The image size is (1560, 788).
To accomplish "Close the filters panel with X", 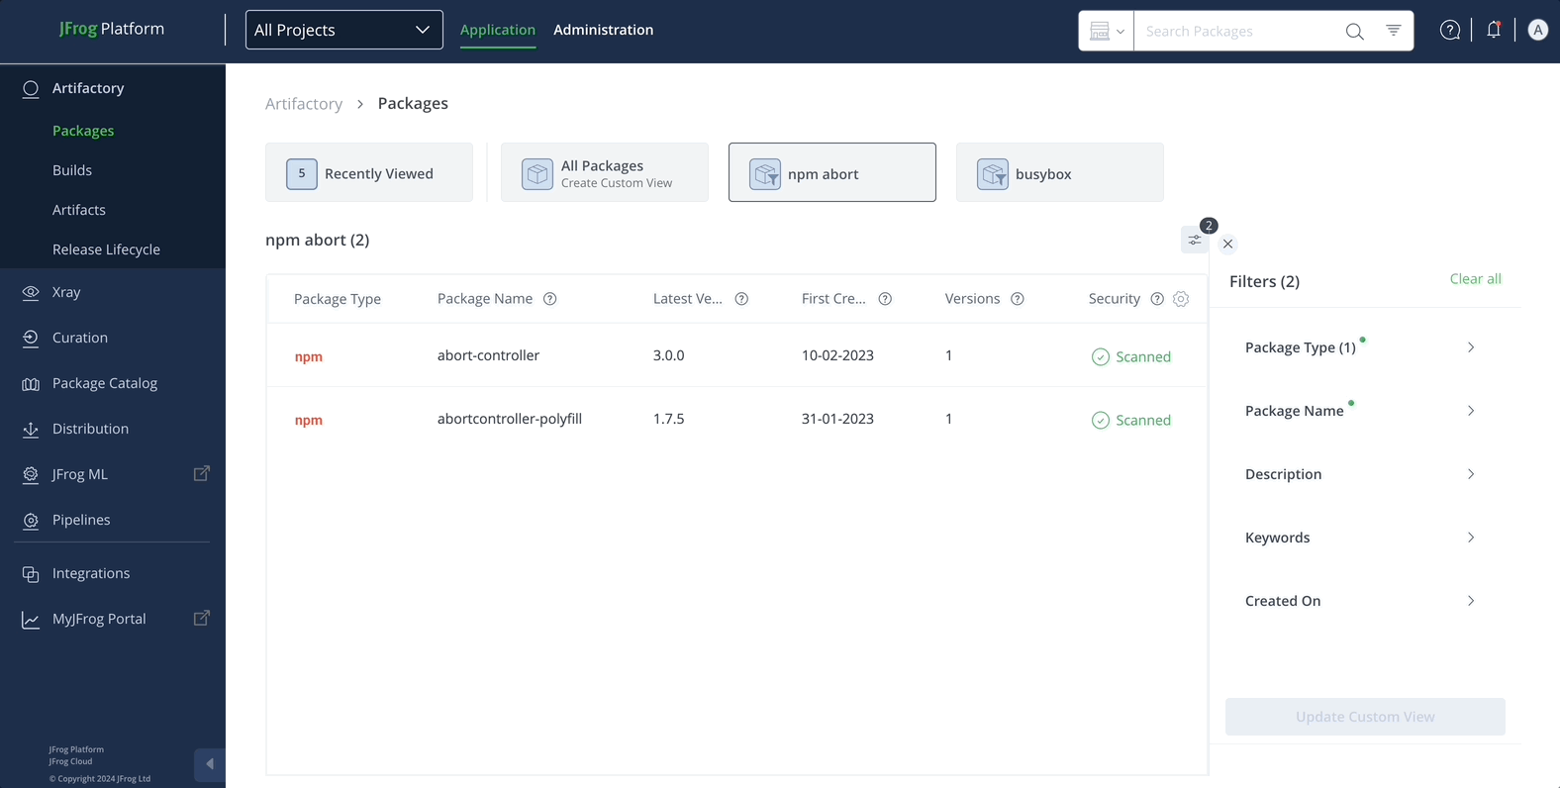I will coord(1227,244).
